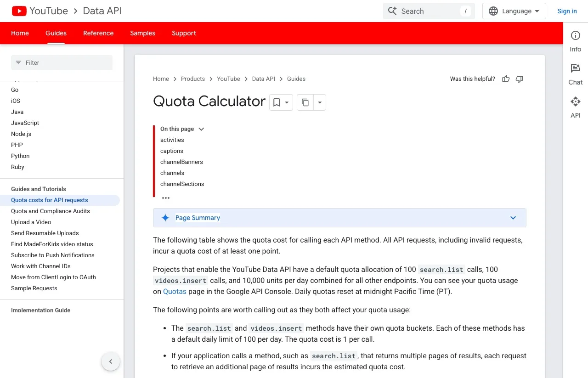Open the Chat side panel
The width and height of the screenshot is (588, 378).
pyautogui.click(x=576, y=74)
